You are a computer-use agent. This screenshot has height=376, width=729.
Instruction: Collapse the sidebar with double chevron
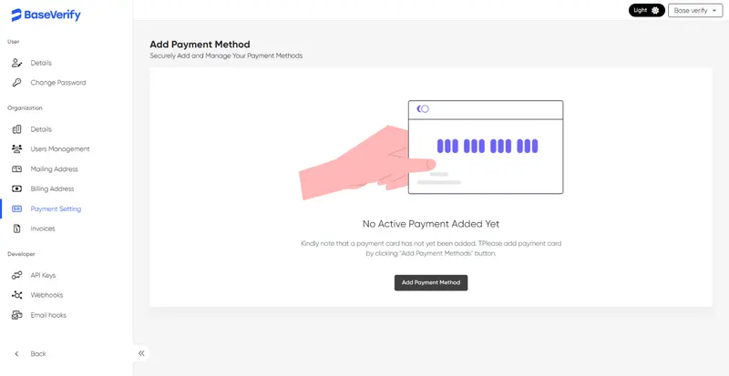[x=141, y=353]
